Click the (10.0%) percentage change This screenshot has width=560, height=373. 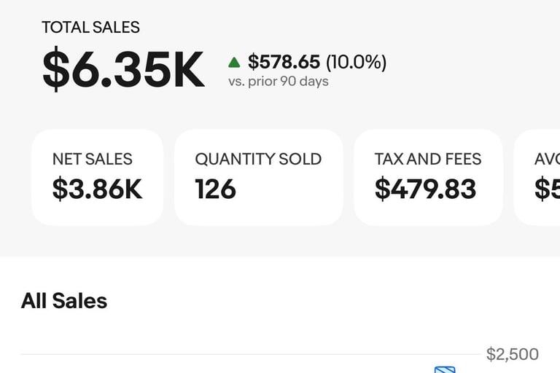[356, 62]
